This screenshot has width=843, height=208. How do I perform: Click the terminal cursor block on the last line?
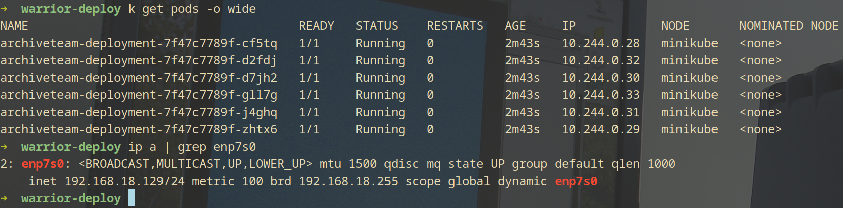point(132,198)
